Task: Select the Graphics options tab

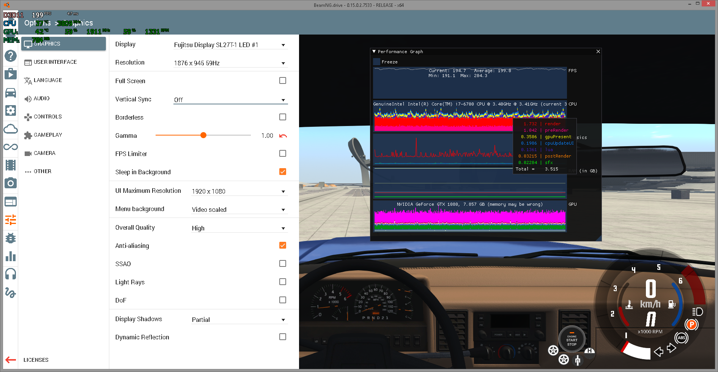Action: click(x=63, y=44)
